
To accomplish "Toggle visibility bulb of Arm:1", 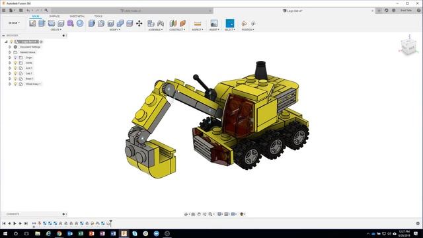I will pyautogui.click(x=15, y=68).
